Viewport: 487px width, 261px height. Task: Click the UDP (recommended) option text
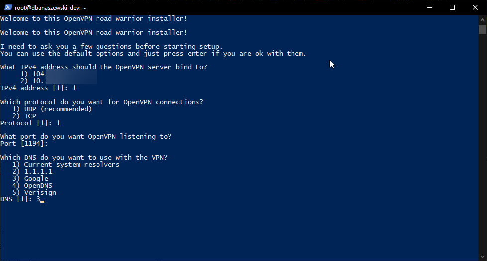[x=58, y=109]
